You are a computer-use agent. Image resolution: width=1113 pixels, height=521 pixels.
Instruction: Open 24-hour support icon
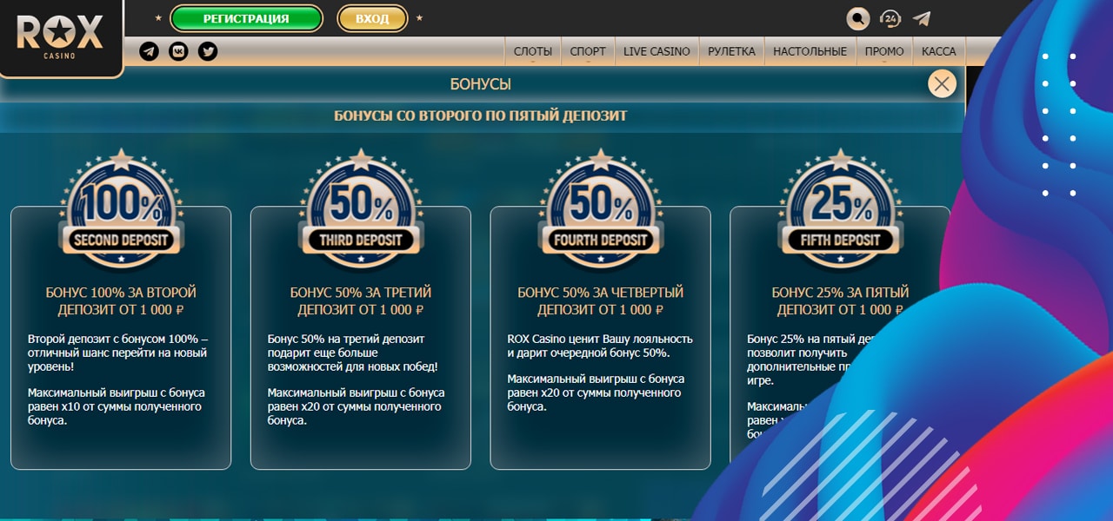click(890, 18)
